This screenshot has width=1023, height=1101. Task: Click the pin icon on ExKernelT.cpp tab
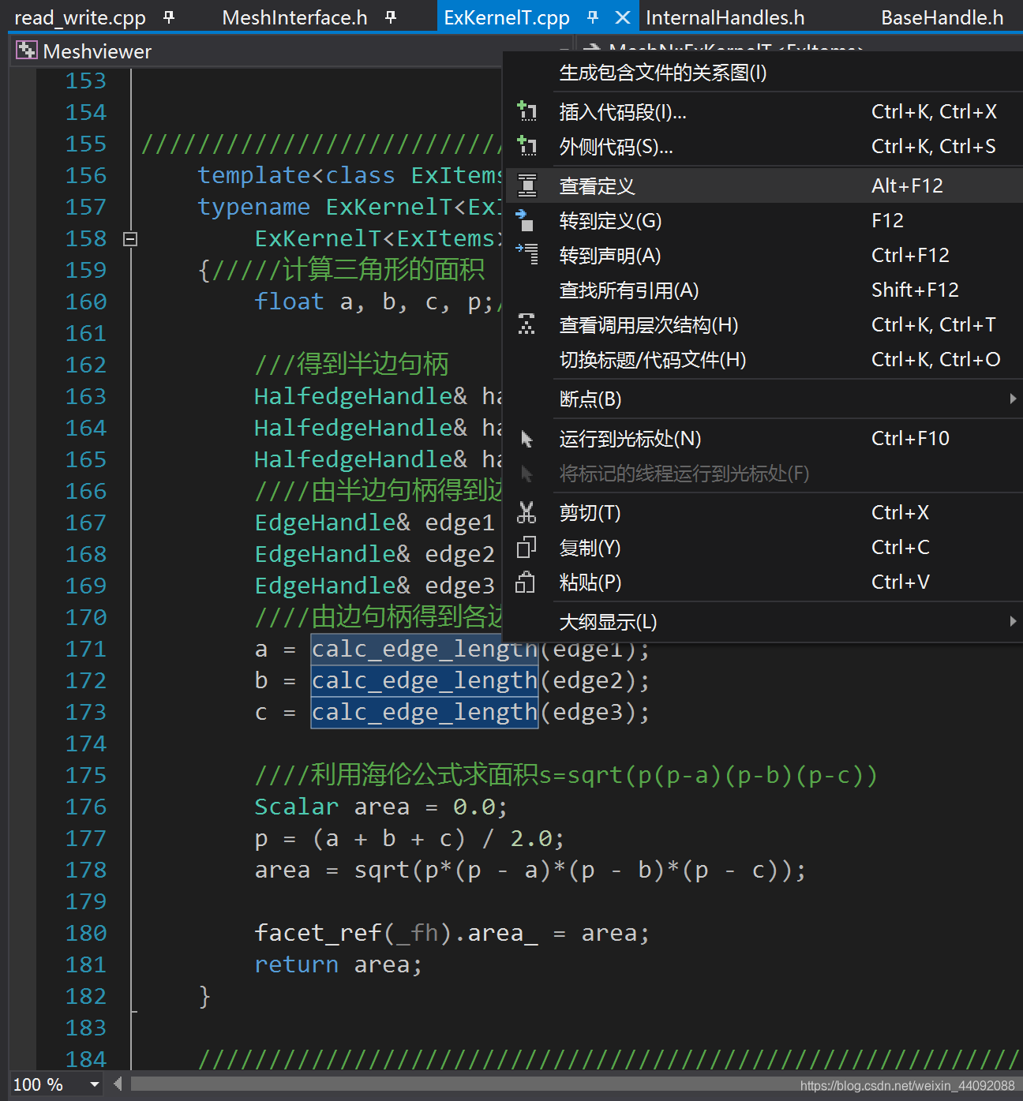click(x=593, y=17)
